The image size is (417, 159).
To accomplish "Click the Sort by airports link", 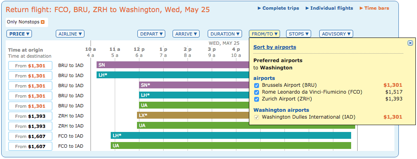I will [275, 47].
